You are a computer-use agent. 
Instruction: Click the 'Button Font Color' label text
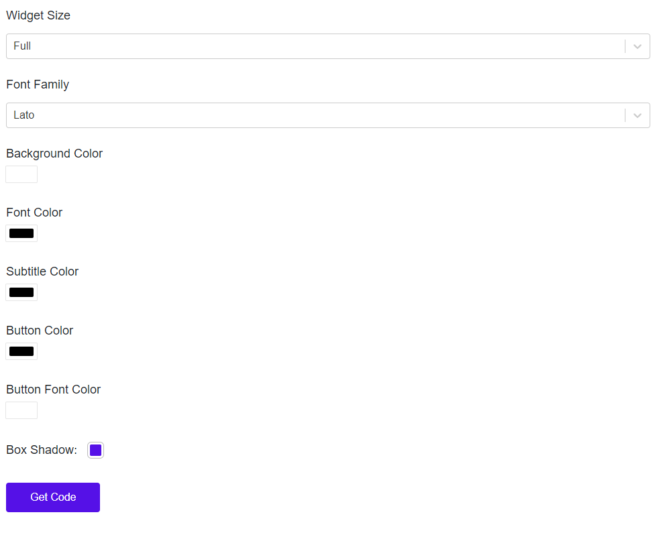click(54, 390)
